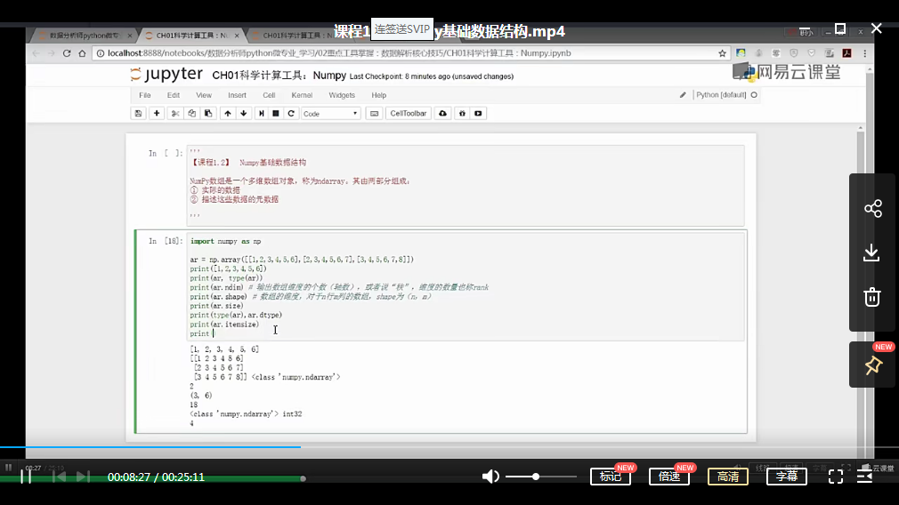The image size is (899, 505).
Task: Open the Kernel menu
Action: point(302,95)
